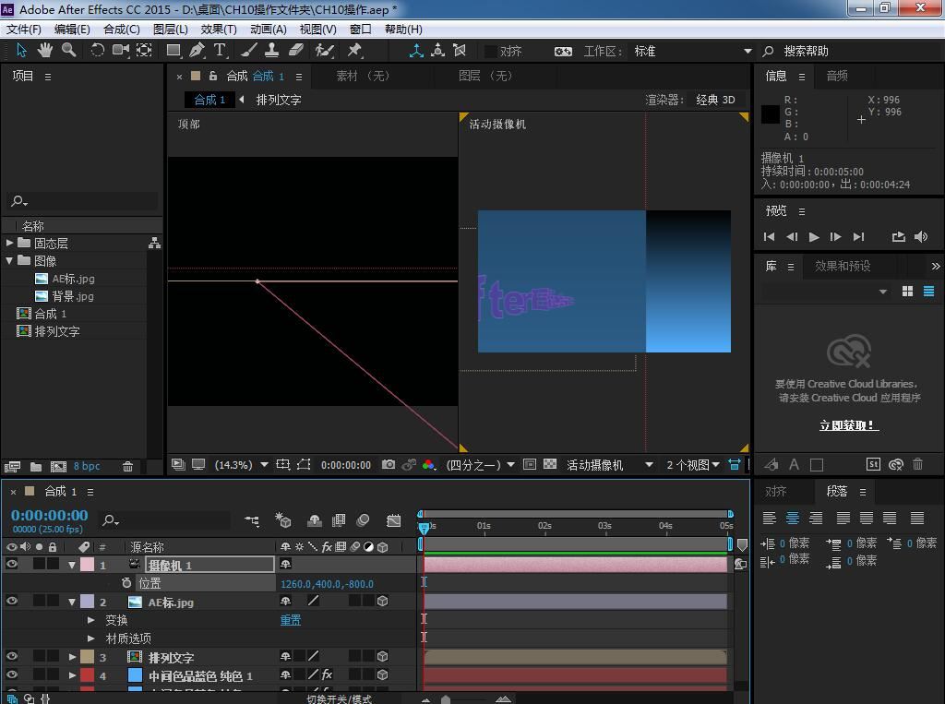Delete selected project item with trash icon

(x=127, y=466)
